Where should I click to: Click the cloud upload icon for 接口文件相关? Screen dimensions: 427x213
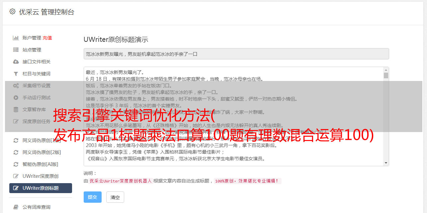pos(16,62)
